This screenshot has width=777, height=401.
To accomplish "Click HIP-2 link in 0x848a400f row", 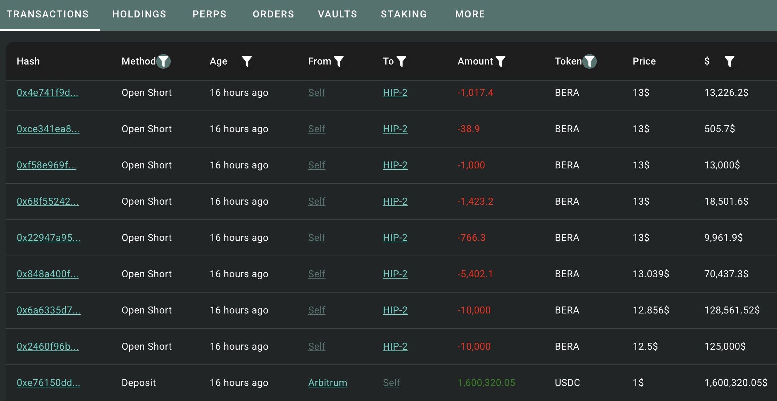I will click(395, 274).
